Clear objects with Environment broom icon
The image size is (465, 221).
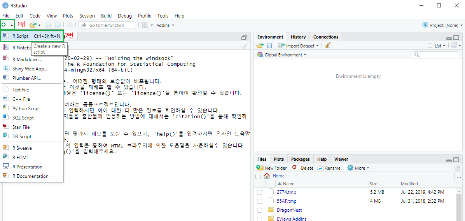(327, 46)
